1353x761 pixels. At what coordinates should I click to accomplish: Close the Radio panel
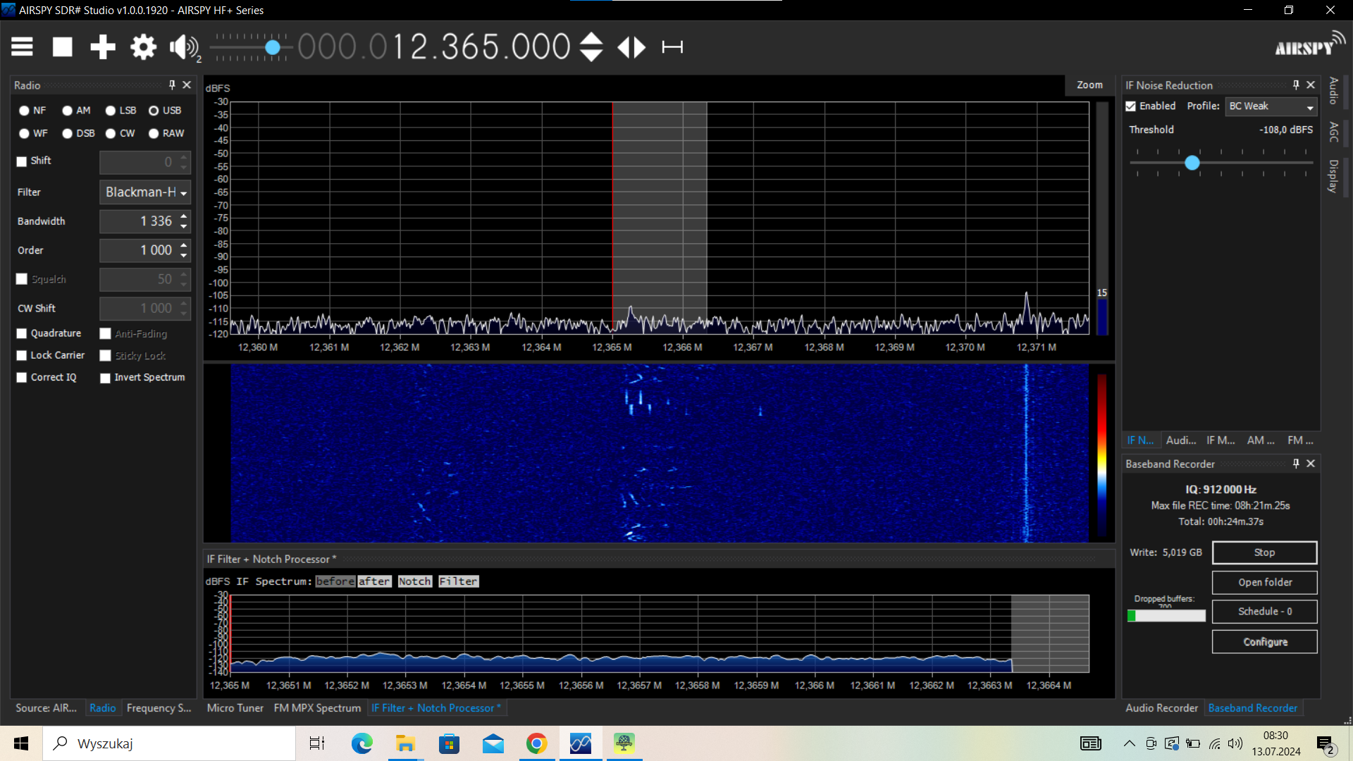pos(187,85)
